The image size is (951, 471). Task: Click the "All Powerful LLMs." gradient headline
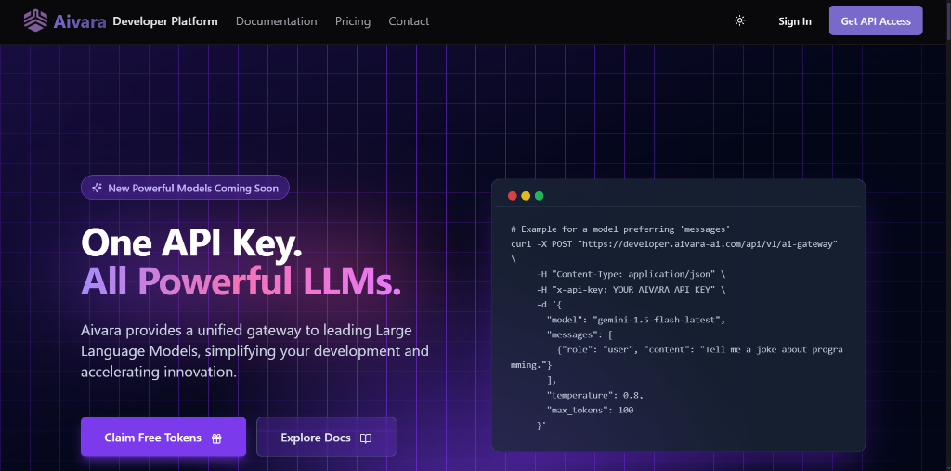pos(241,281)
